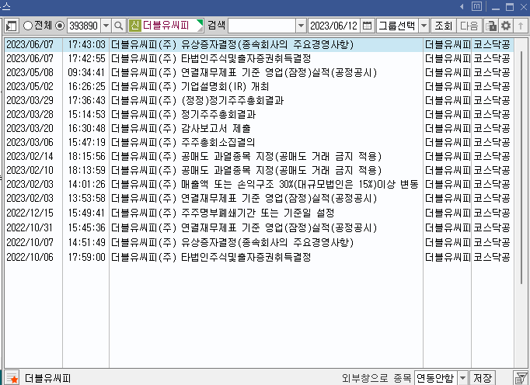Select the 2023/06/07 17:42:55 타법인주식및출자증권취득결정 row
The width and height of the screenshot is (530, 385).
pos(259,58)
